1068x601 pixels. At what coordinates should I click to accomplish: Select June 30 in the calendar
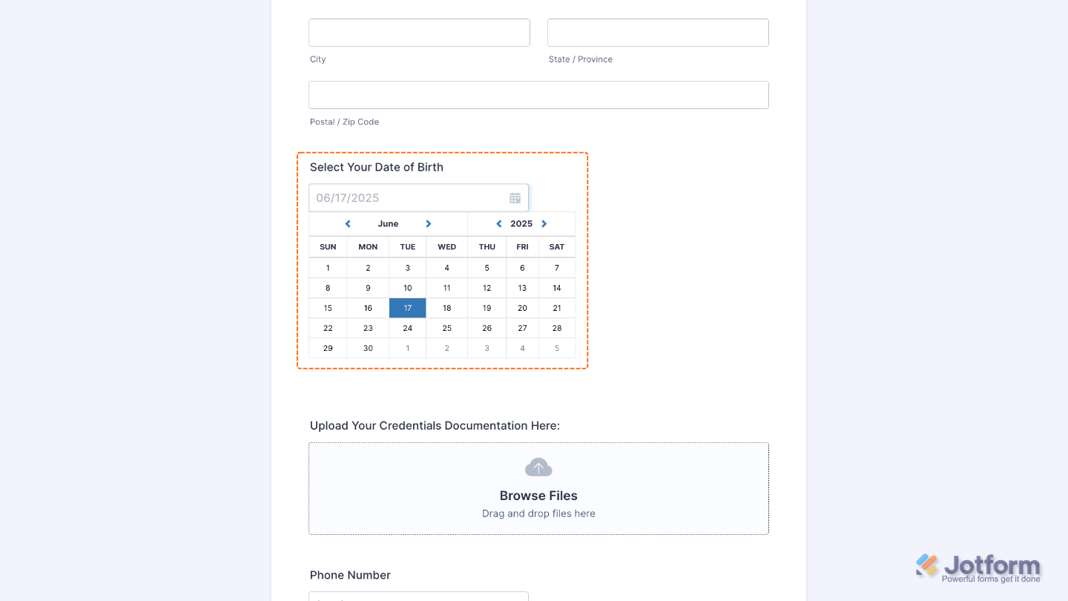[x=367, y=348]
